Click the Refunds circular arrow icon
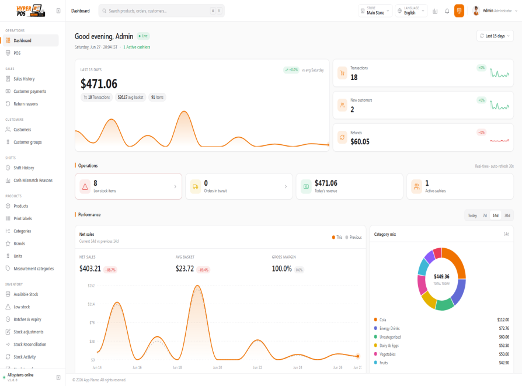Viewport: 522px width, 386px height. point(342,137)
